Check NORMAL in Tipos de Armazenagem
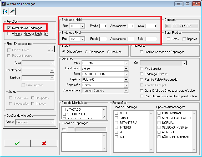The height and width of the screenshot is (157, 202). tap(159, 123)
